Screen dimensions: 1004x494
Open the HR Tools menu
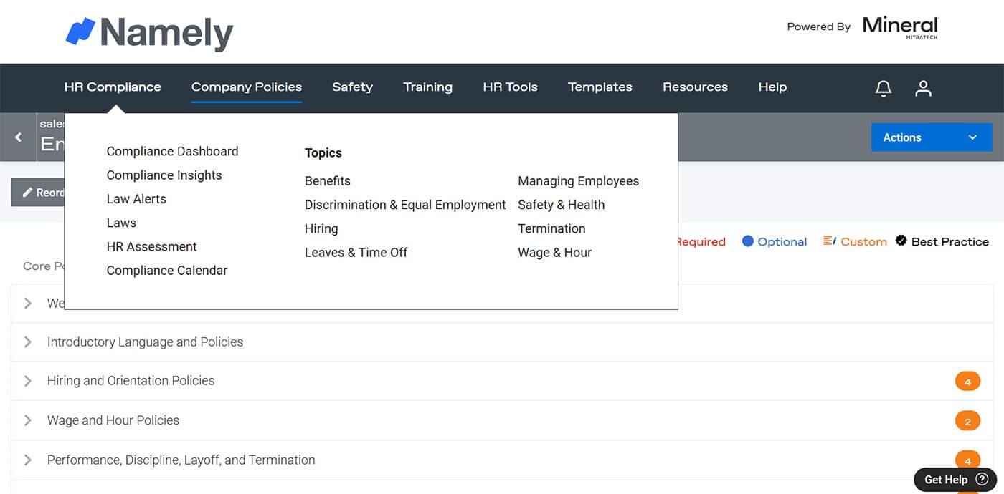coord(510,87)
